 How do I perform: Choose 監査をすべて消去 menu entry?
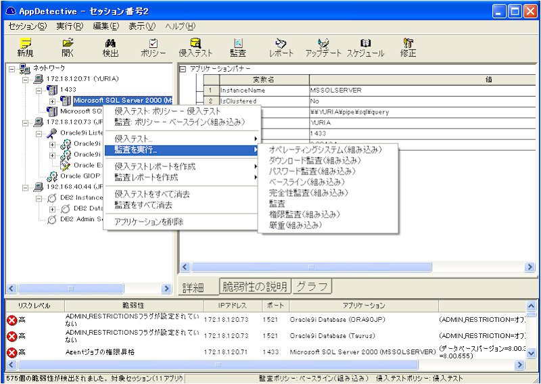point(181,205)
